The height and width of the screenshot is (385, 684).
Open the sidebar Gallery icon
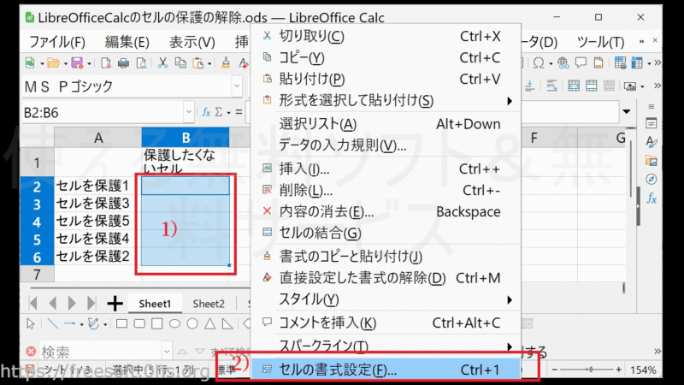click(x=652, y=160)
